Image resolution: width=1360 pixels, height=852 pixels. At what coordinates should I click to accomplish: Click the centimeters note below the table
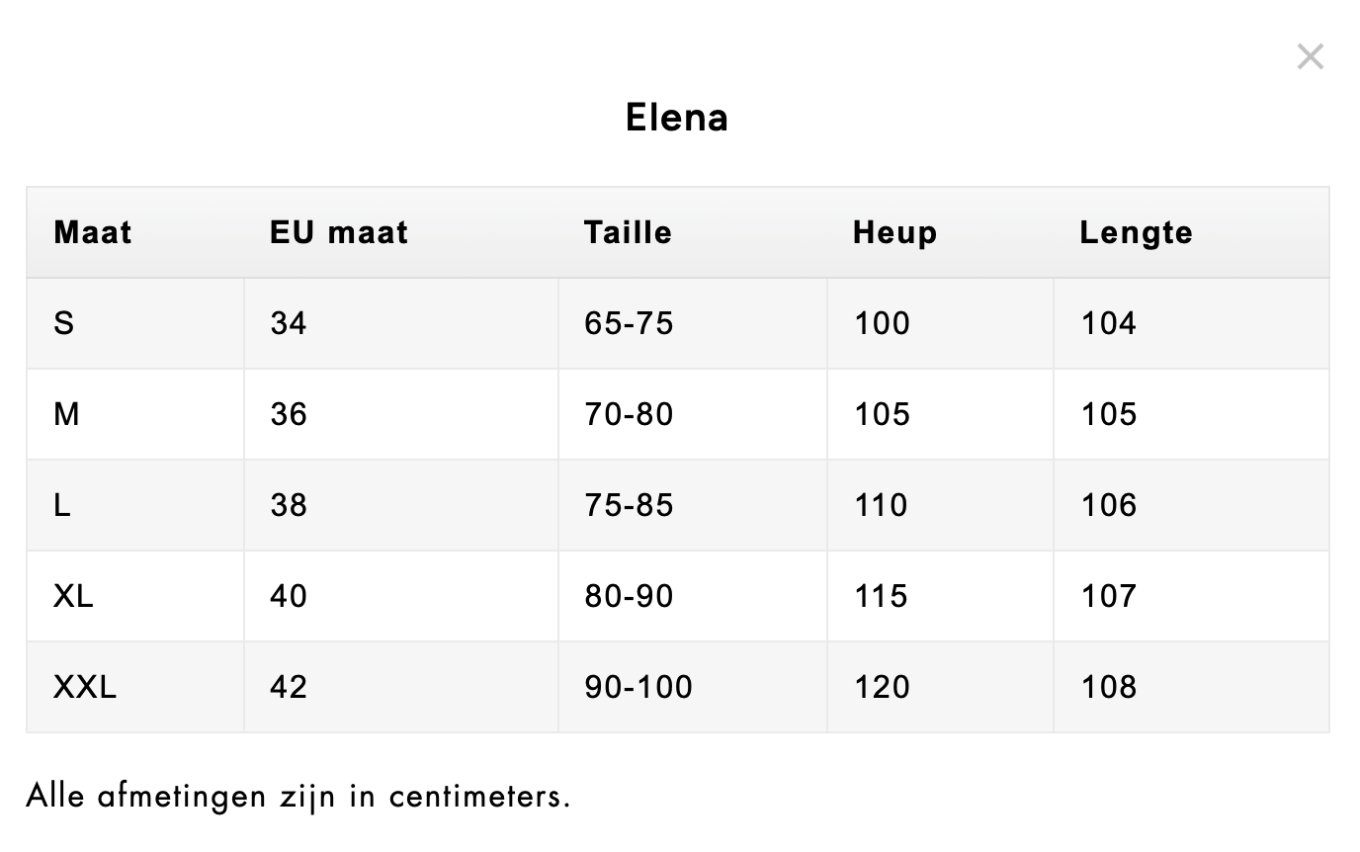tap(298, 796)
